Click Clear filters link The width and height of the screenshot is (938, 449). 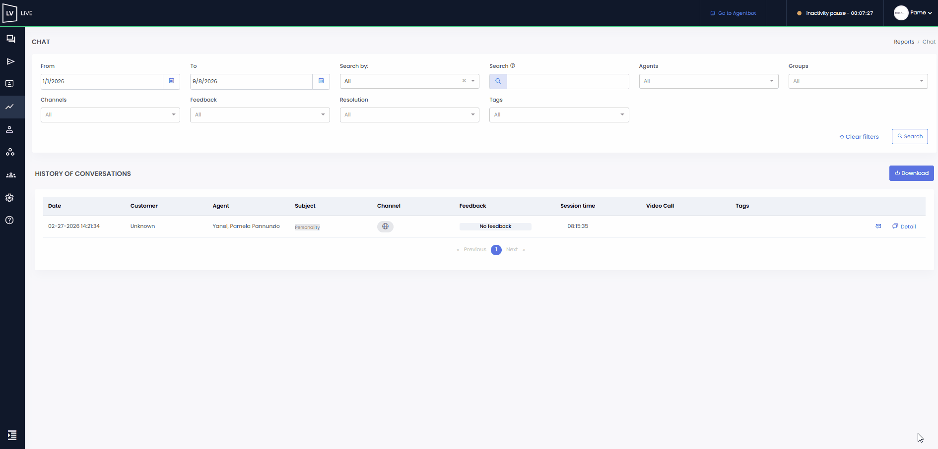coord(859,137)
